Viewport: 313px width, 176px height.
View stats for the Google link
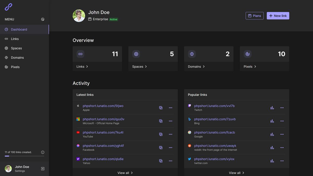click(x=272, y=134)
